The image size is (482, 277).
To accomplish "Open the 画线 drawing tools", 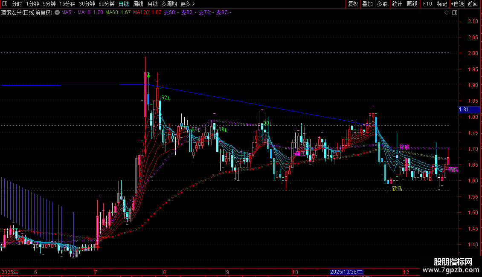I will click(x=412, y=4).
